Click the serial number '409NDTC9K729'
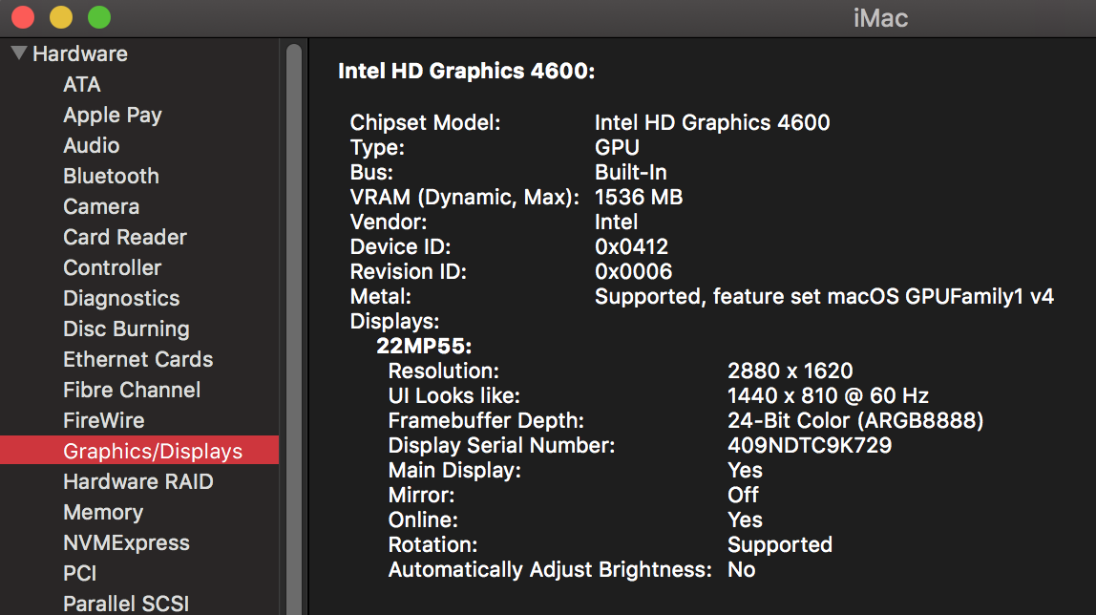 (810, 445)
